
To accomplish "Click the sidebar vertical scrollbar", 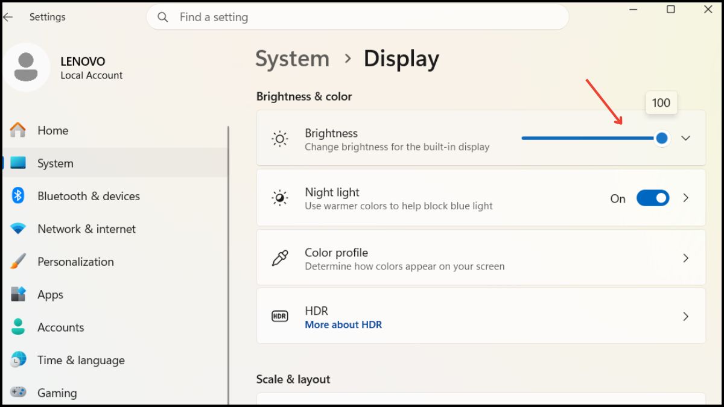I will pyautogui.click(x=228, y=265).
